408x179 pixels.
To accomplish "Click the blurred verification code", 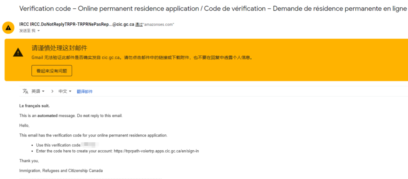I will tap(90, 144).
